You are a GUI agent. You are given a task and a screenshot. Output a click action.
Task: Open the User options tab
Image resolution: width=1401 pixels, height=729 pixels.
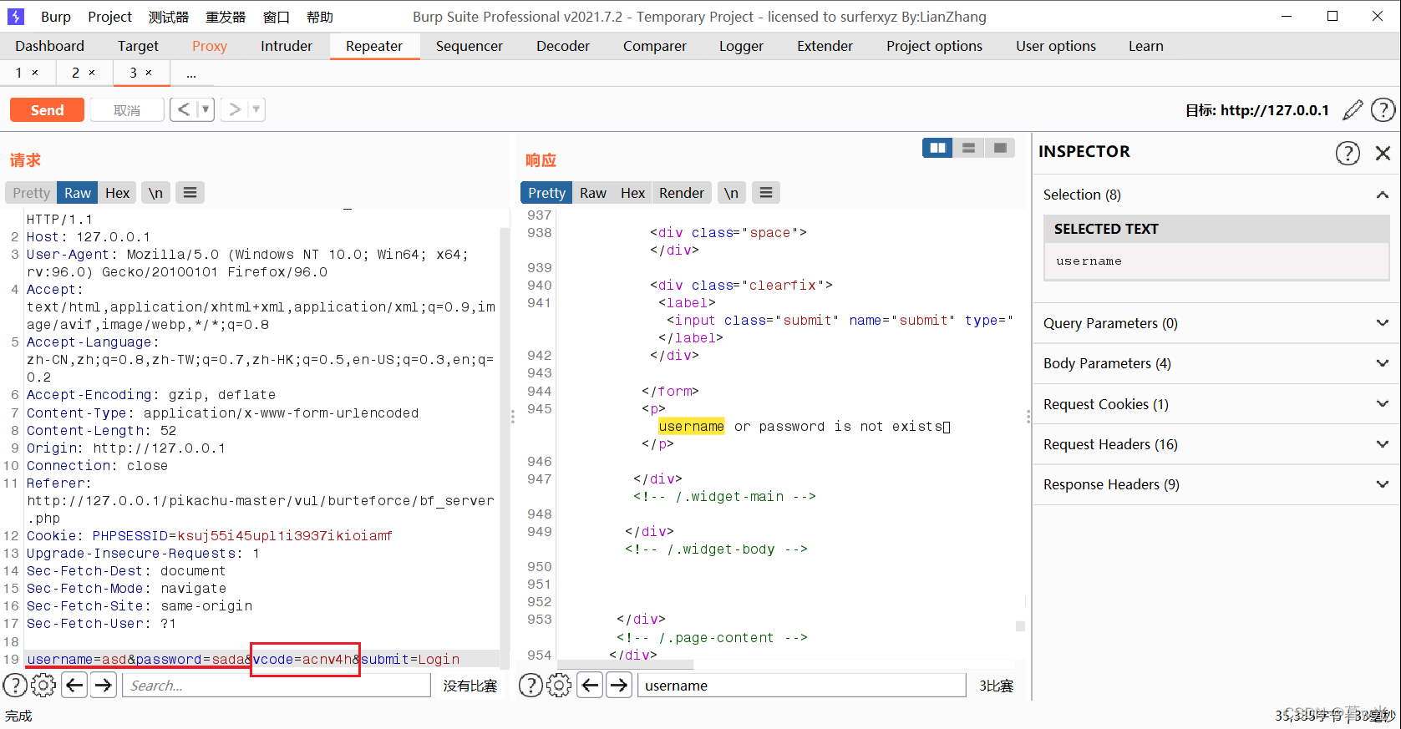(1056, 46)
